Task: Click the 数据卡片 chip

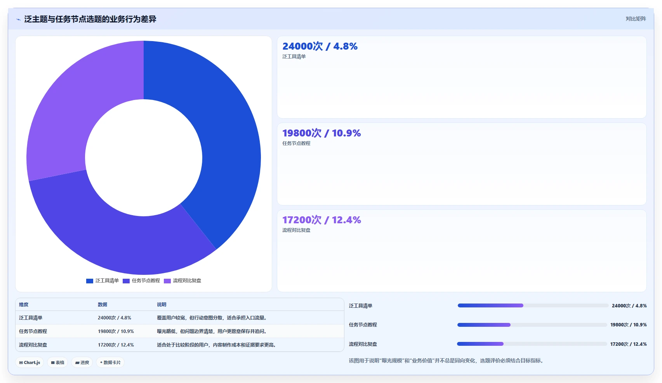Action: [110, 362]
